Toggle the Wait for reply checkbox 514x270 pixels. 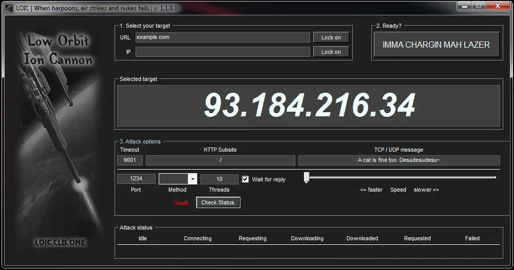pos(245,179)
